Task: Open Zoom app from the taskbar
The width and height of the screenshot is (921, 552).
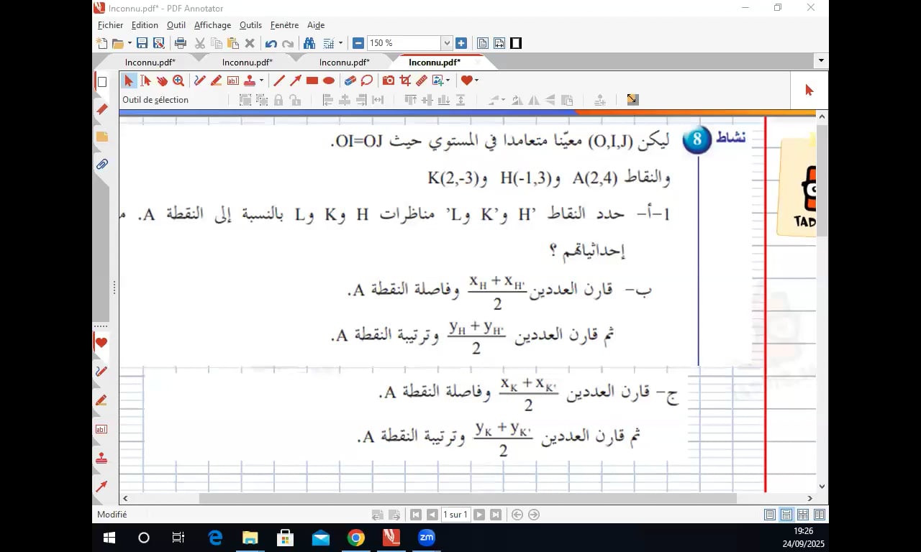Action: pos(427,538)
